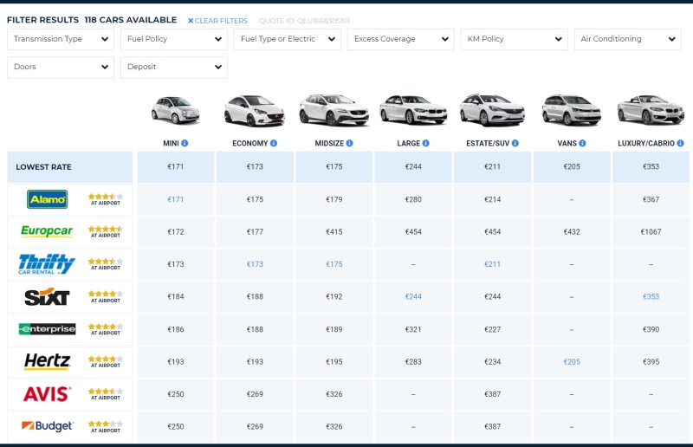Click the LOWEST RATE row label
This screenshot has width=693, height=447.
point(44,167)
